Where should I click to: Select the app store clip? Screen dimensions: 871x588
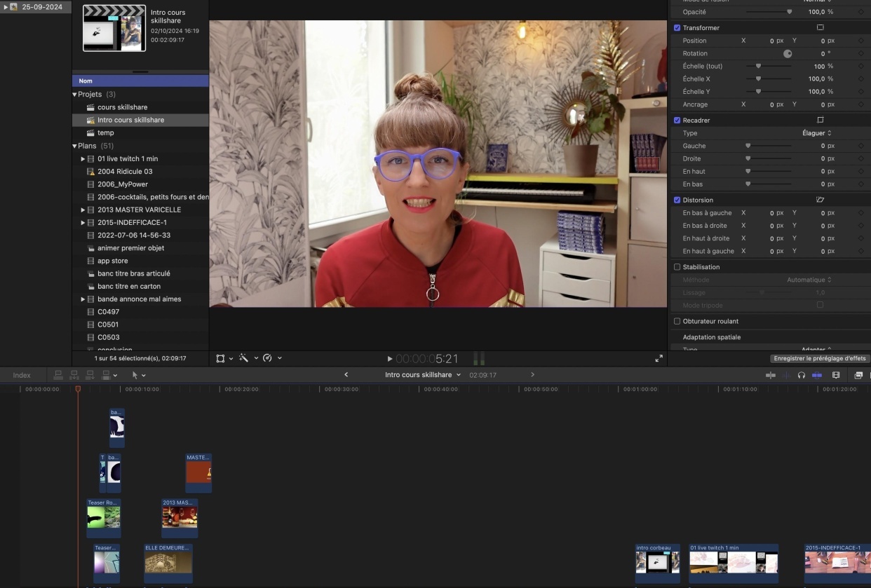coord(113,261)
